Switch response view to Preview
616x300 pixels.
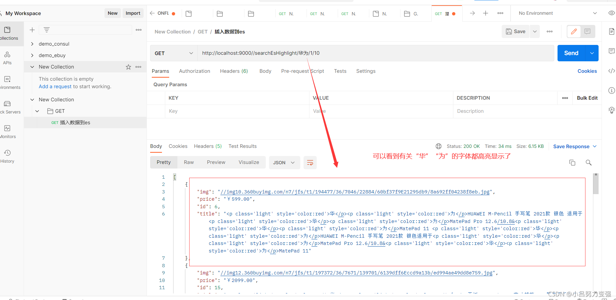tap(216, 162)
